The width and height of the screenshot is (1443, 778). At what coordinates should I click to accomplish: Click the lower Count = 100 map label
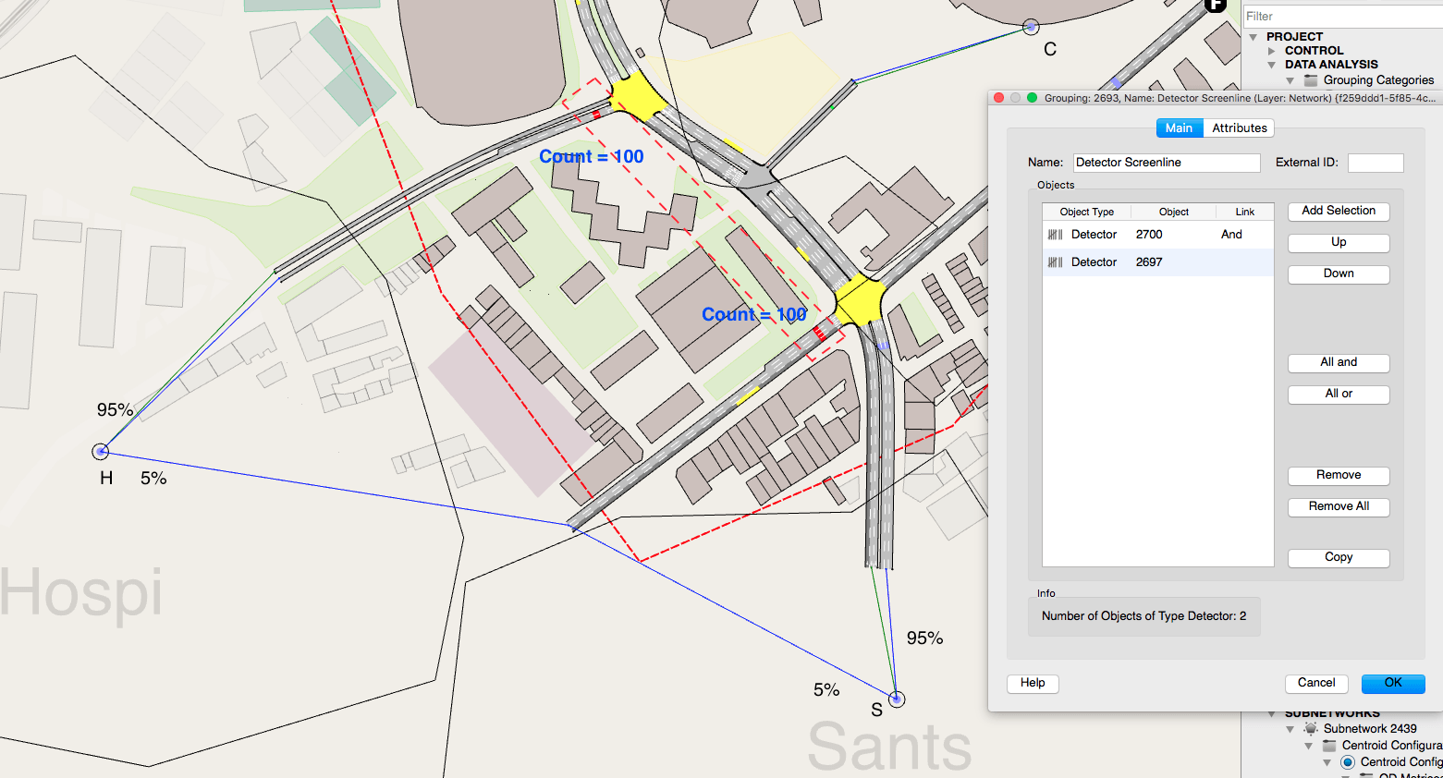tap(754, 315)
